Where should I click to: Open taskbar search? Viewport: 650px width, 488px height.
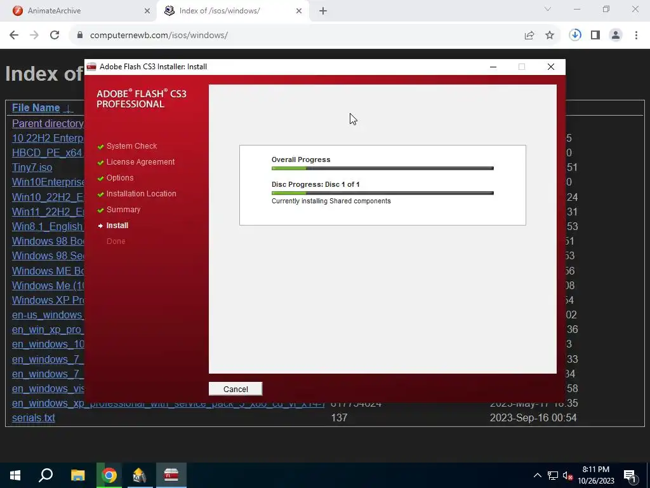[46, 475]
